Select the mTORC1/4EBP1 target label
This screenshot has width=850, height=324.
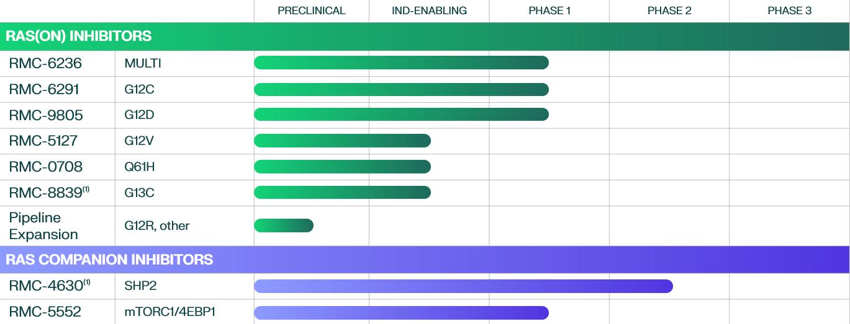(x=170, y=312)
